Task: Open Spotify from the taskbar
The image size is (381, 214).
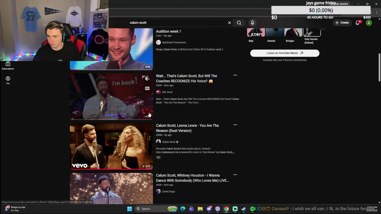Action: point(252,209)
